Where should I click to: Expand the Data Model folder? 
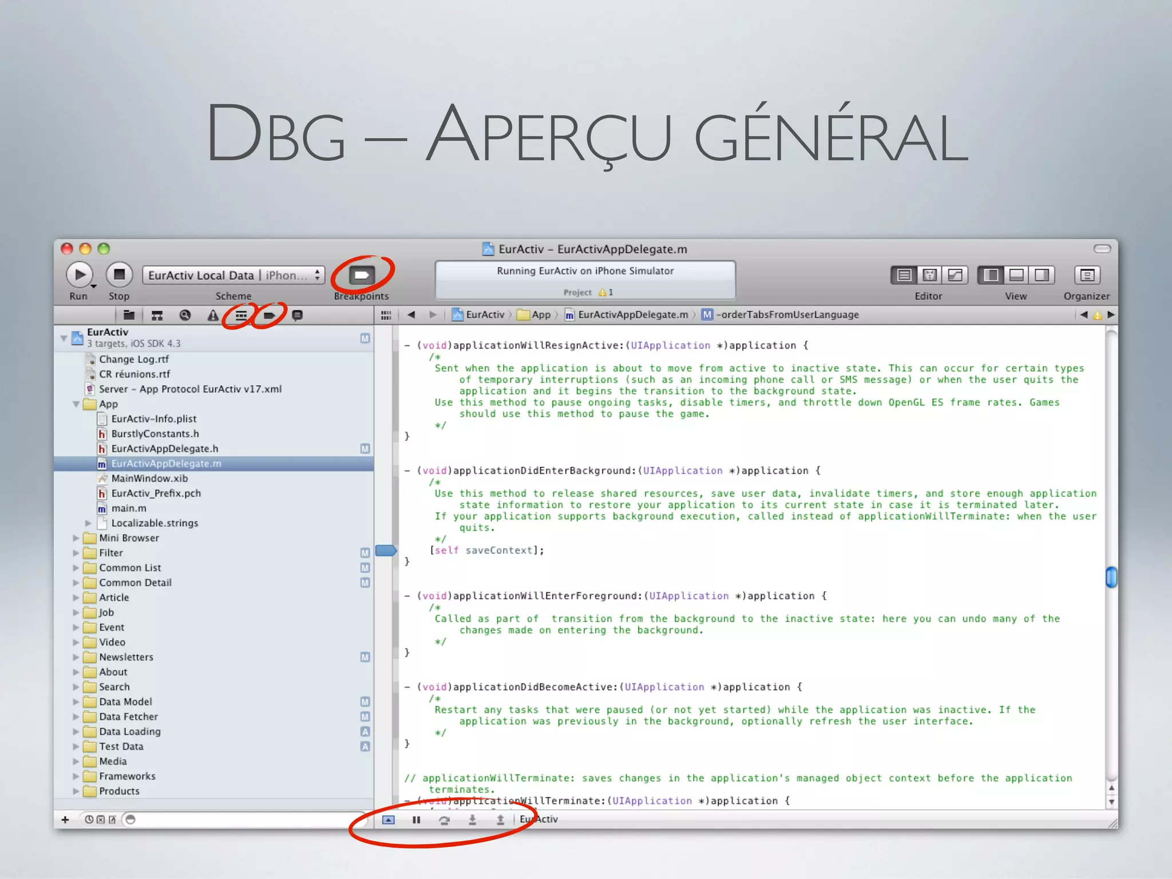76,702
